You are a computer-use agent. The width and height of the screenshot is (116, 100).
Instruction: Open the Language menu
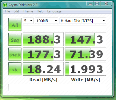click(54, 11)
